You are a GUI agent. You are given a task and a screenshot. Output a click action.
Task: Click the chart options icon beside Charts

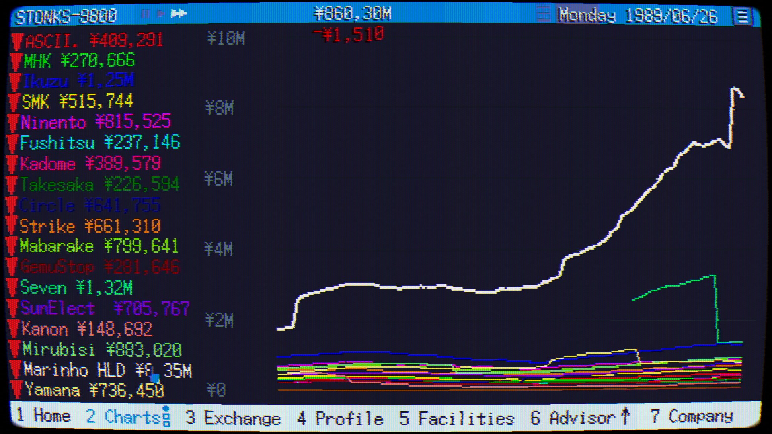coord(166,416)
